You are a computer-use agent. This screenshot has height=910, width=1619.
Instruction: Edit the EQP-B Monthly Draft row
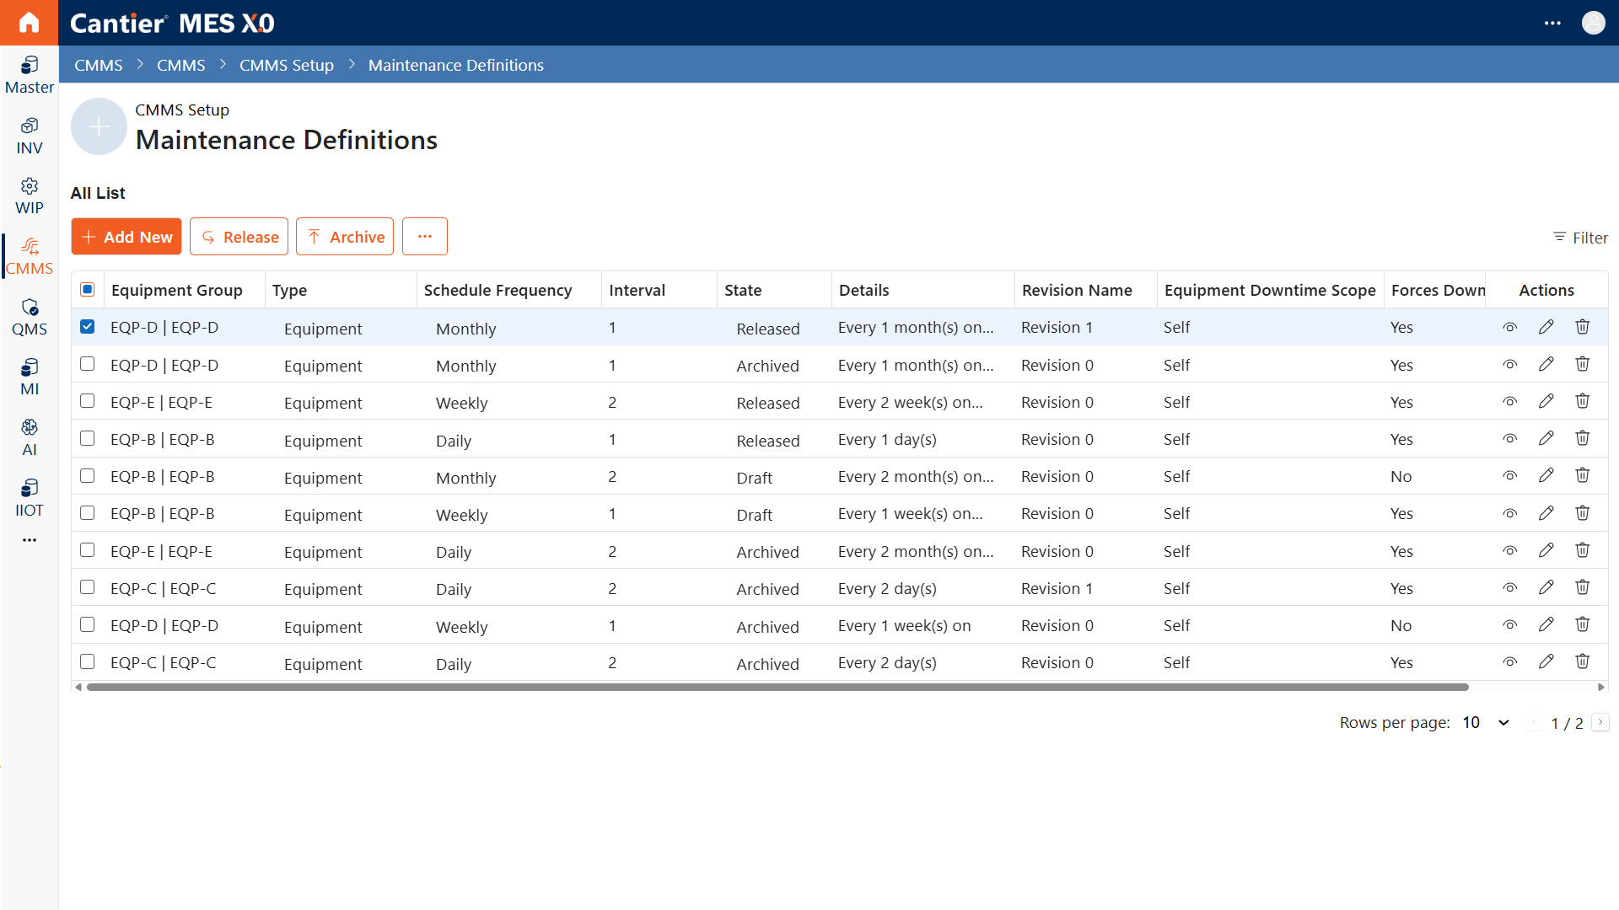coord(1546,475)
